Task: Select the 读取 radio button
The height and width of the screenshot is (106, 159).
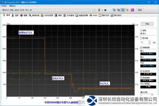Action: (141, 30)
